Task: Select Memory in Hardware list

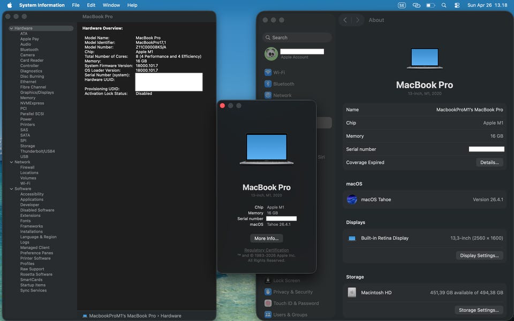Action: click(28, 98)
